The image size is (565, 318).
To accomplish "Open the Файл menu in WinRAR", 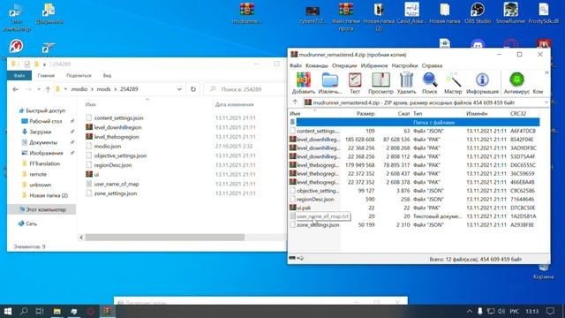I will (x=296, y=65).
